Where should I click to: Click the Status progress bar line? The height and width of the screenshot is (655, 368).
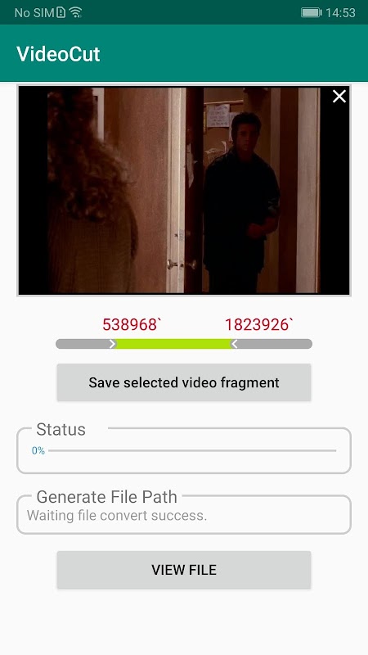192,451
